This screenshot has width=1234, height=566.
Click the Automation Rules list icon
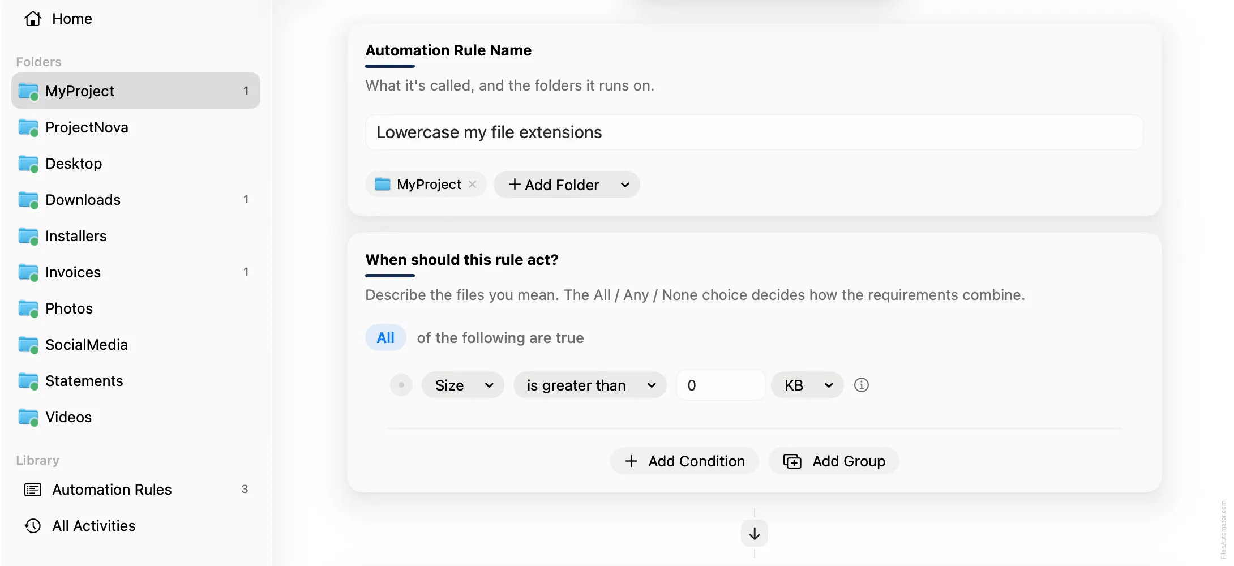[x=33, y=490]
